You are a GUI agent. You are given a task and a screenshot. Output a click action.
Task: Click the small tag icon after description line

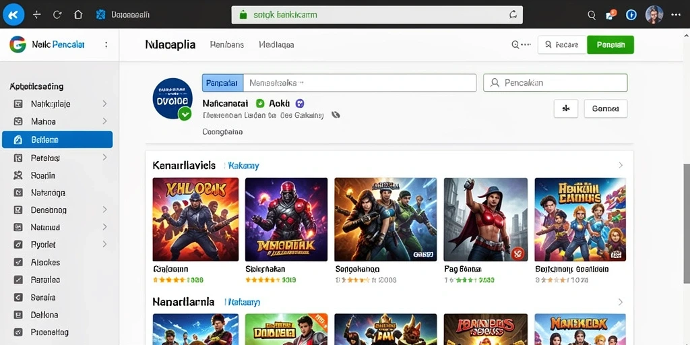[336, 115]
